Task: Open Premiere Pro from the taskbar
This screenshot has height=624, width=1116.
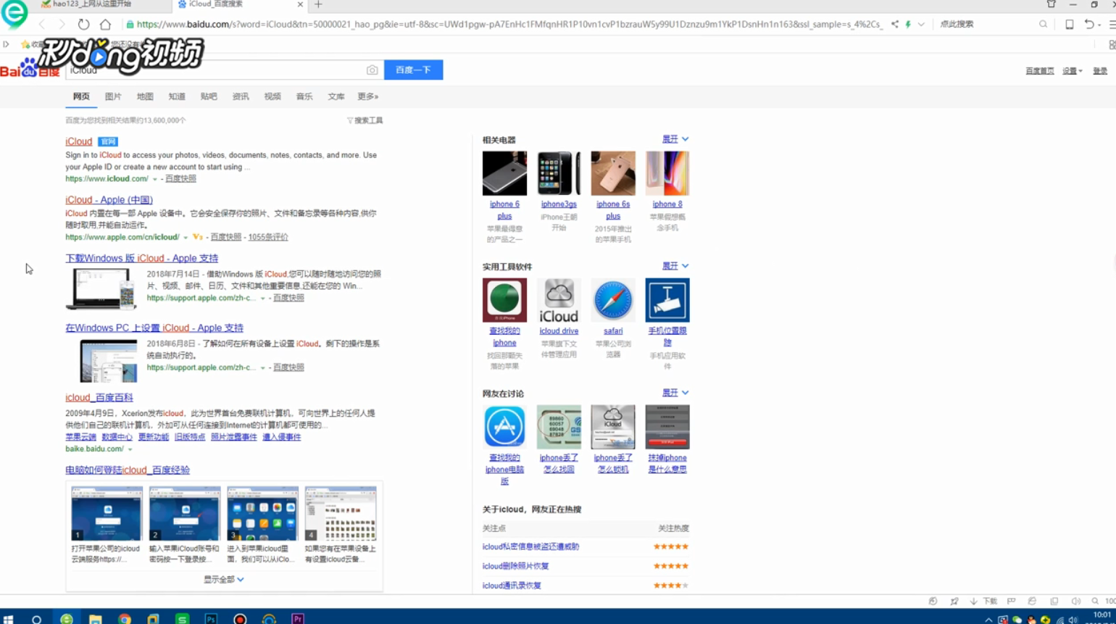Action: pyautogui.click(x=297, y=619)
